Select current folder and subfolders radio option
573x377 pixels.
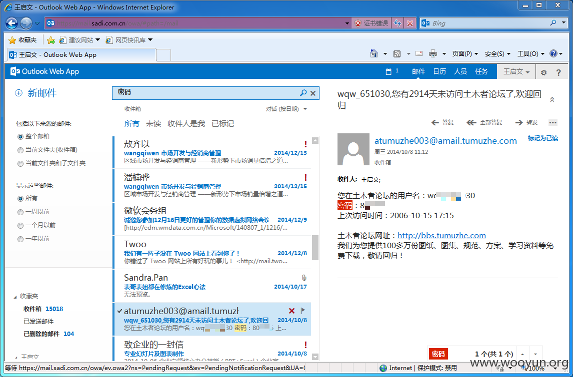click(x=20, y=163)
